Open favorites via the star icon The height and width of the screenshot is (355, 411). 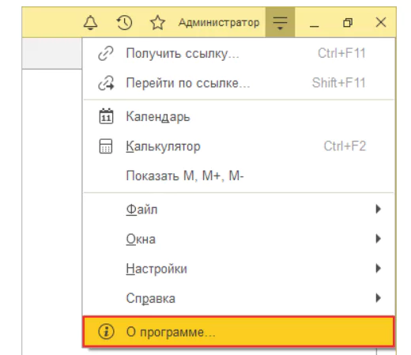157,22
